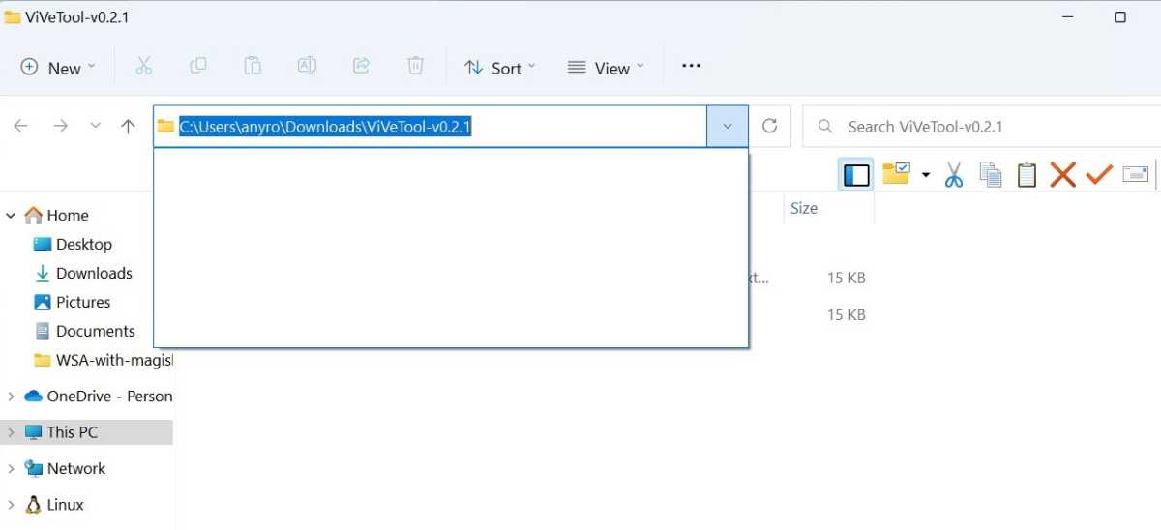Select Home in the navigation pane

[x=56, y=215]
